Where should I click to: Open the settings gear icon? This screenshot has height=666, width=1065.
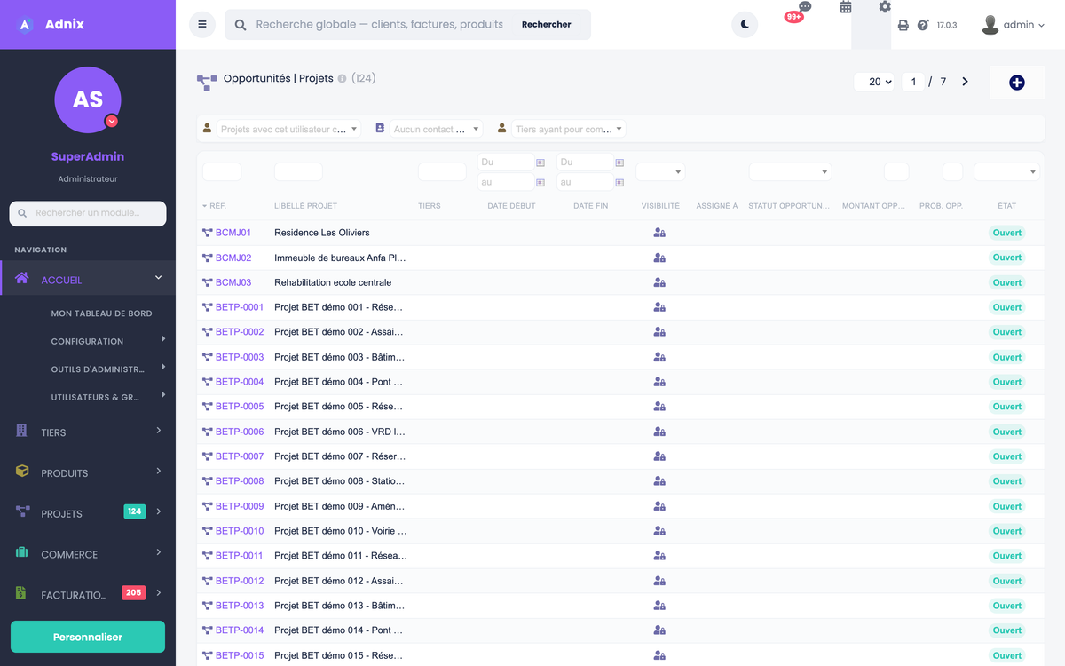tap(885, 7)
